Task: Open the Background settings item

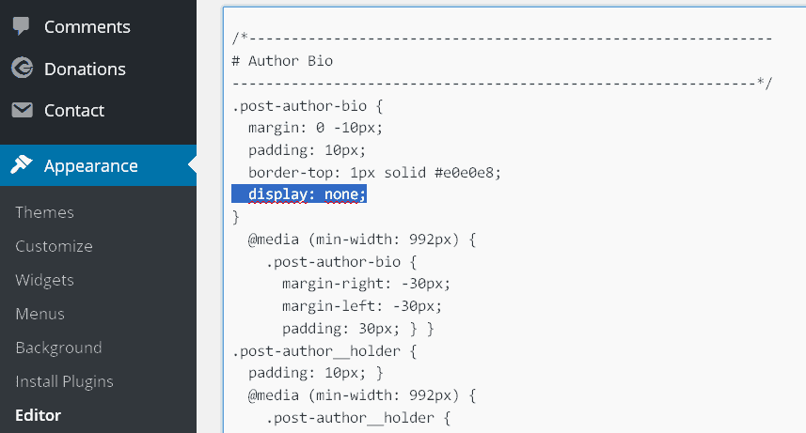Action: [58, 348]
